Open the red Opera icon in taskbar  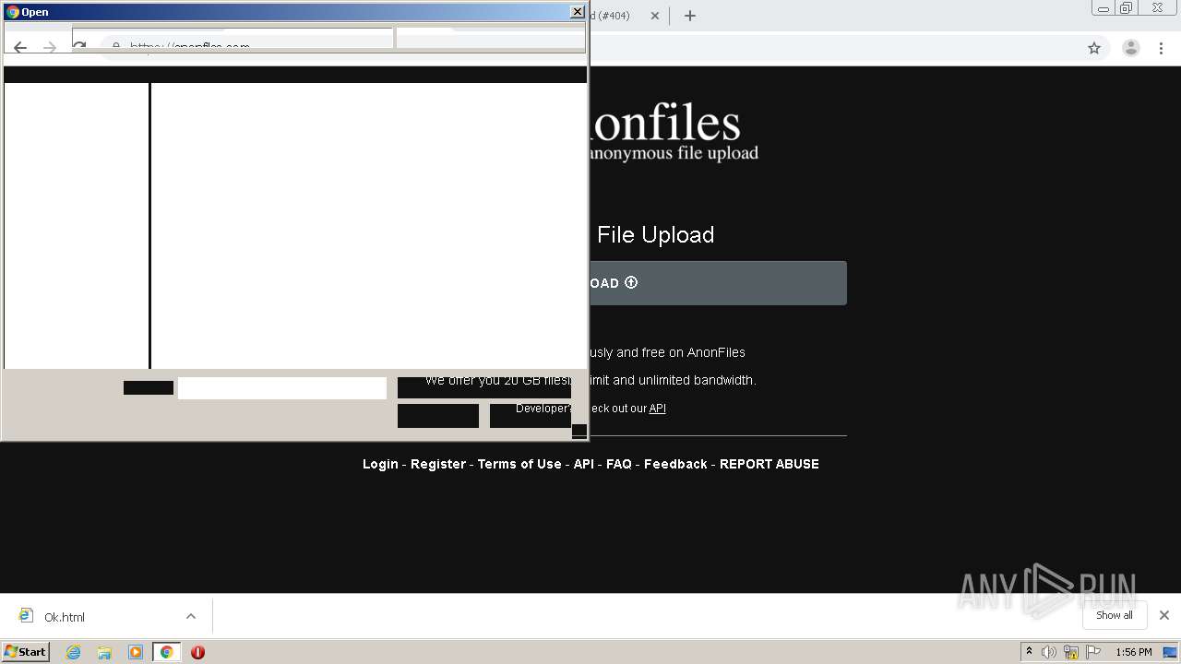(197, 652)
